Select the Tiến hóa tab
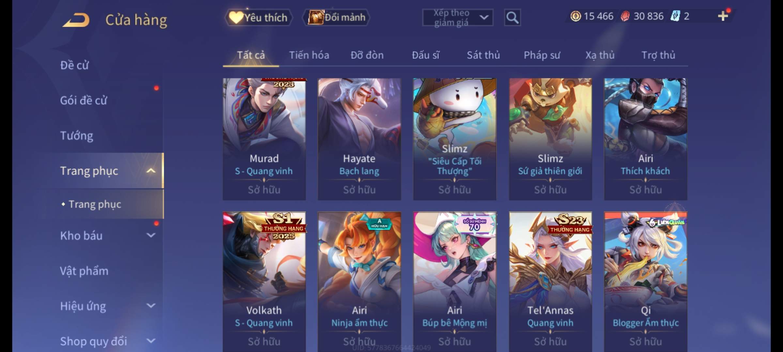This screenshot has width=783, height=352. tap(309, 55)
